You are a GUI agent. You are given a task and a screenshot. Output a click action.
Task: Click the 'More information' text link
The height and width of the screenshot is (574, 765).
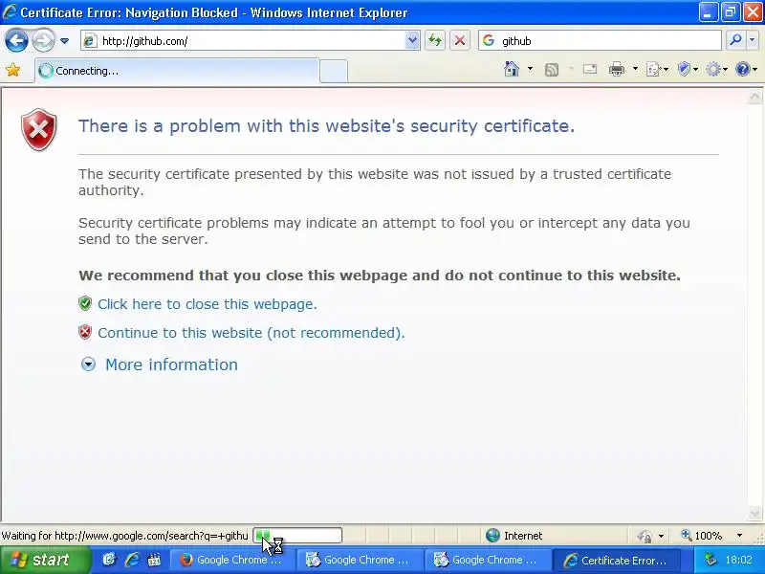click(x=171, y=364)
